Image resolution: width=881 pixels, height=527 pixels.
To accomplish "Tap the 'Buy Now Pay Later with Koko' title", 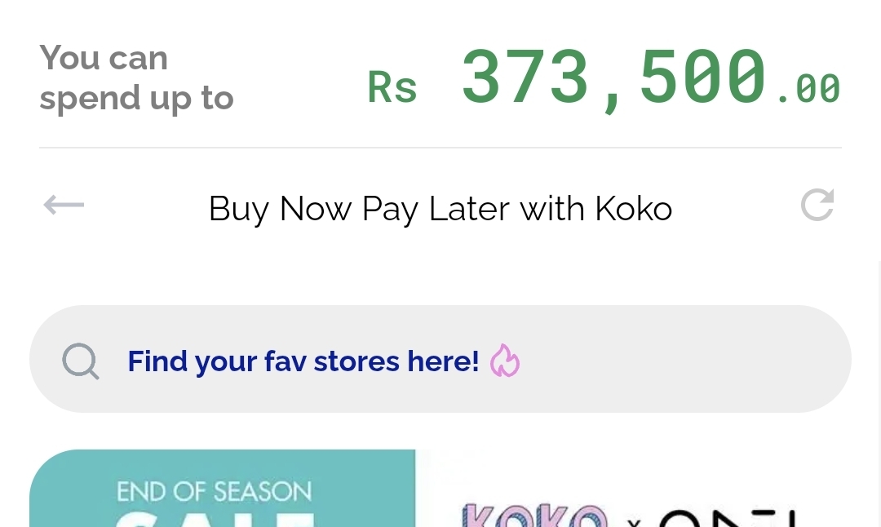I will coord(440,209).
